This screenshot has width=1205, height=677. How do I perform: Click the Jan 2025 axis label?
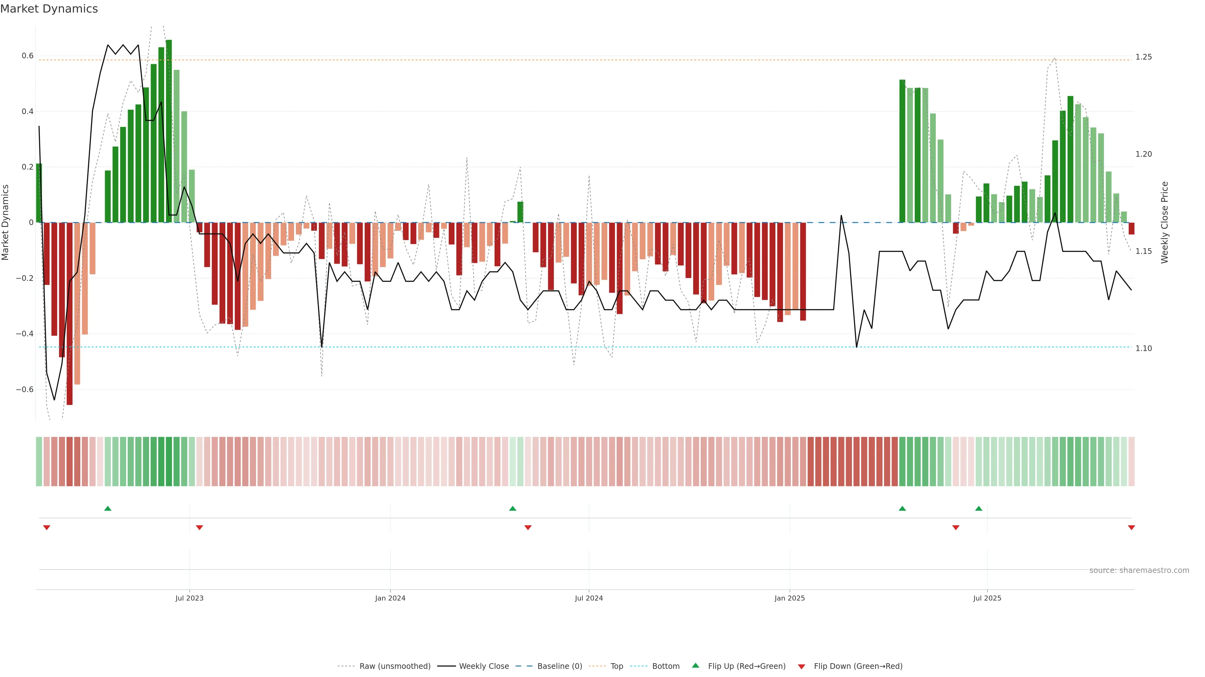pyautogui.click(x=790, y=598)
